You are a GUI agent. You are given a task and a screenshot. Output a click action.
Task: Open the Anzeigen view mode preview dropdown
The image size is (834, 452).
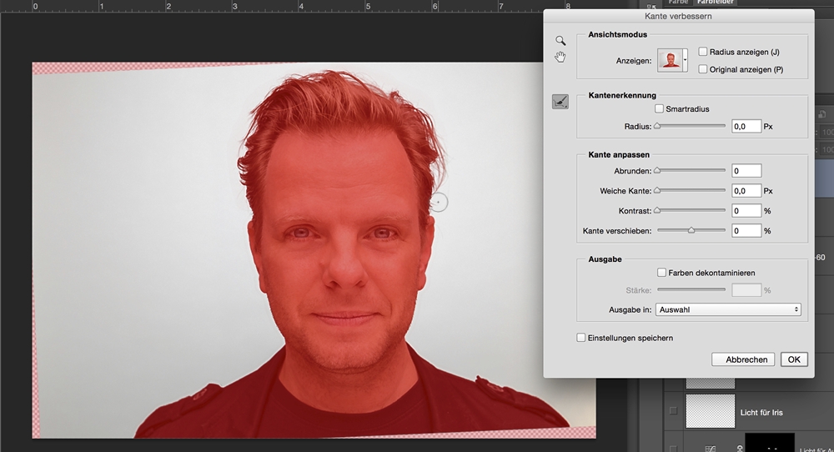click(672, 60)
